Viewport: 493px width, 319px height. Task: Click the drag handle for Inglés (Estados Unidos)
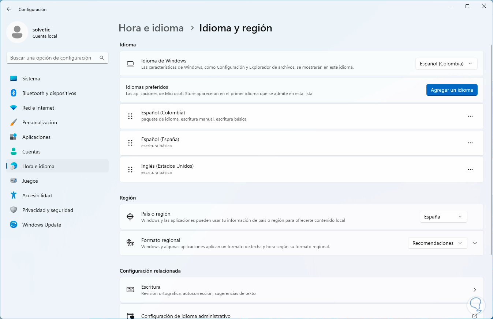pos(130,170)
